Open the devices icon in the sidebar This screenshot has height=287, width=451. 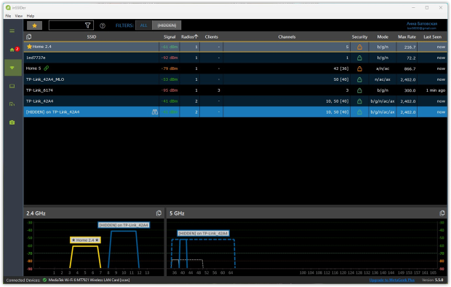12,104
